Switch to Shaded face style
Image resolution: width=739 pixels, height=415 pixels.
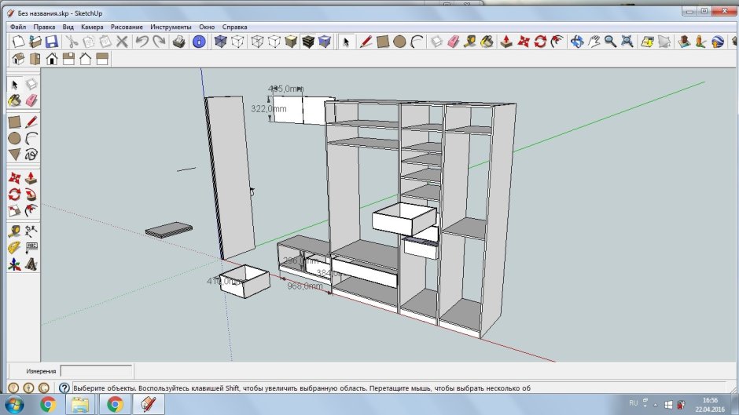point(291,42)
